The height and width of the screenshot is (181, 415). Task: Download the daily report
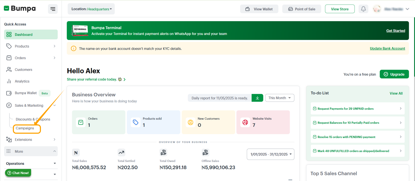tap(257, 98)
